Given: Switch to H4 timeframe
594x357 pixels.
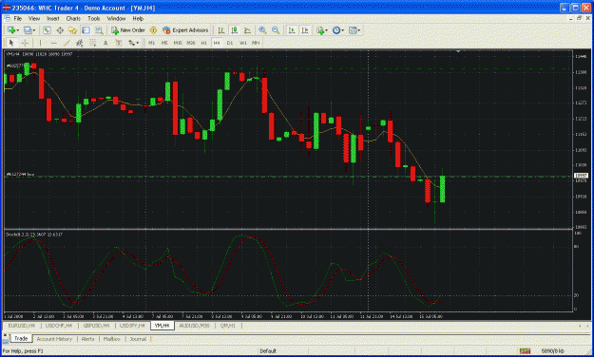Looking at the screenshot, I should pyautogui.click(x=217, y=43).
